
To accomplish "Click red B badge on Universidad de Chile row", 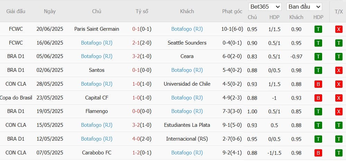I will [318, 84].
